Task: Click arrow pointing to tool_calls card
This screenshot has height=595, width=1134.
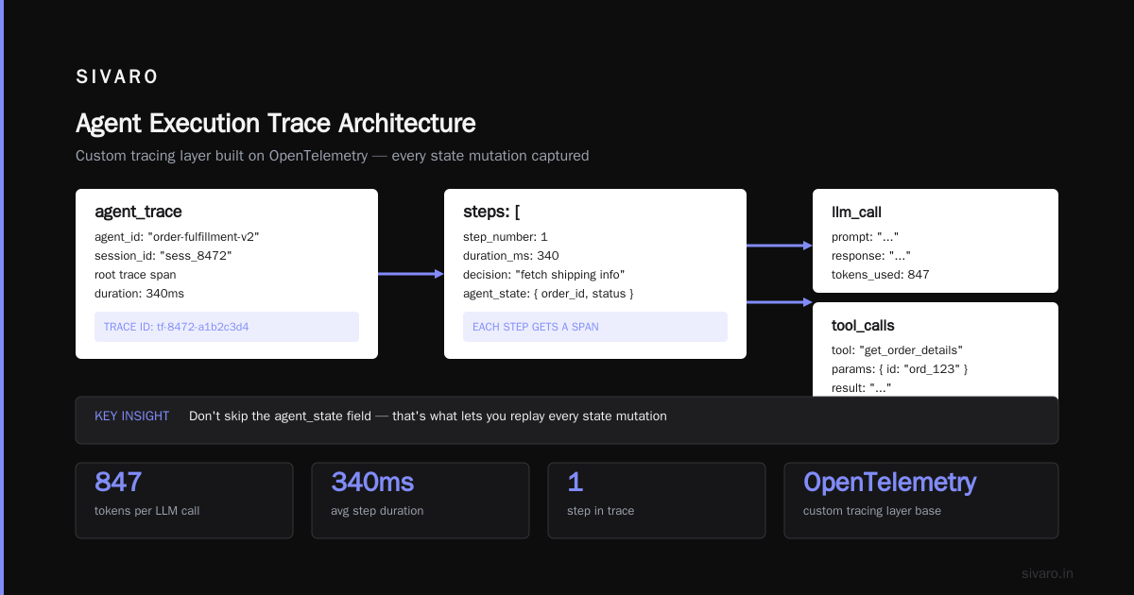Action: (780, 302)
